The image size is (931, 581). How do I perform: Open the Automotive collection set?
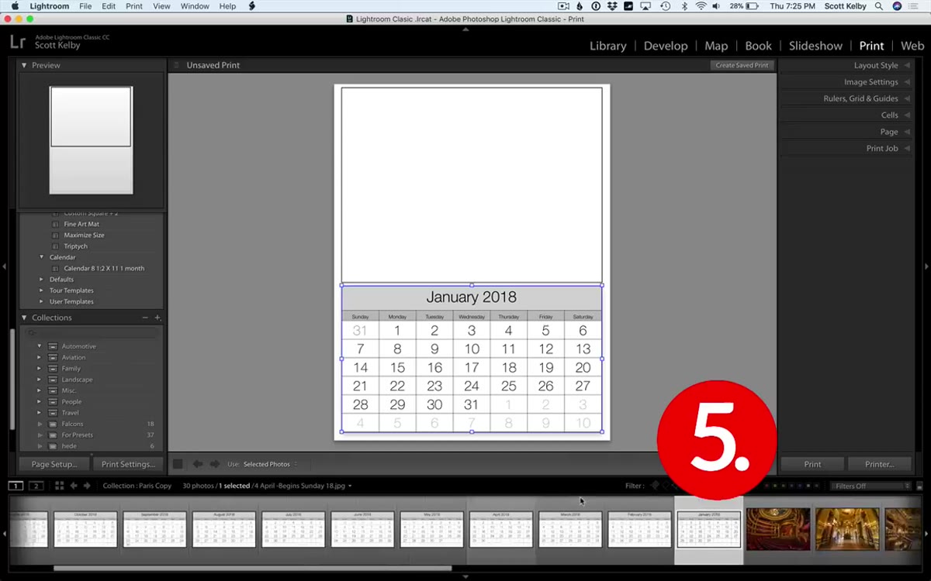(x=79, y=346)
